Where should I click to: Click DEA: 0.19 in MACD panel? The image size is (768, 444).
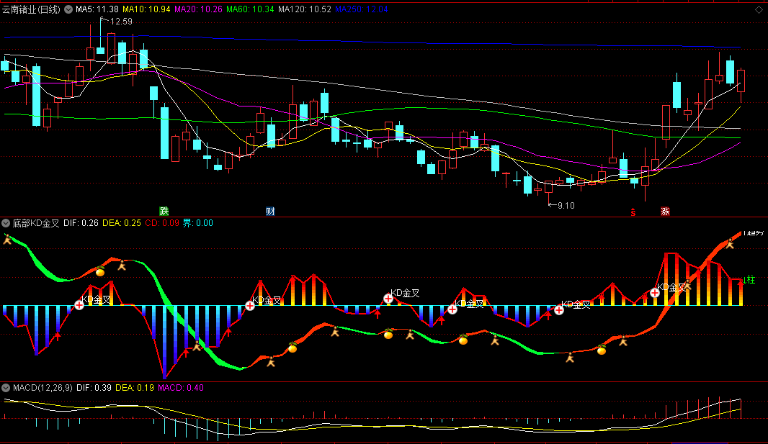(135, 388)
